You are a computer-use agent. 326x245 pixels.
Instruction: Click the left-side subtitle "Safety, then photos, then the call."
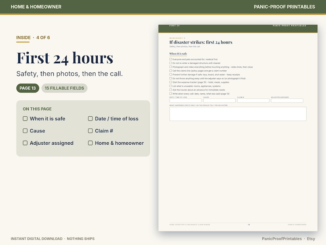(x=69, y=74)
